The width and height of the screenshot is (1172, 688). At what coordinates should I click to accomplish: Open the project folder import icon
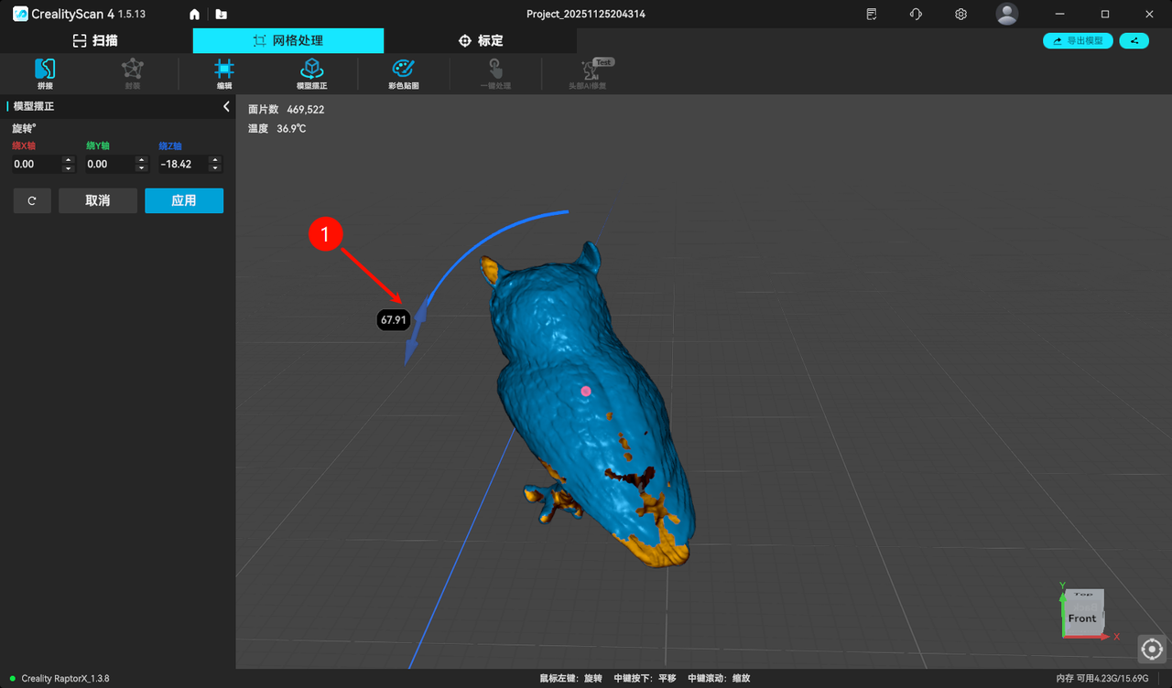[221, 15]
